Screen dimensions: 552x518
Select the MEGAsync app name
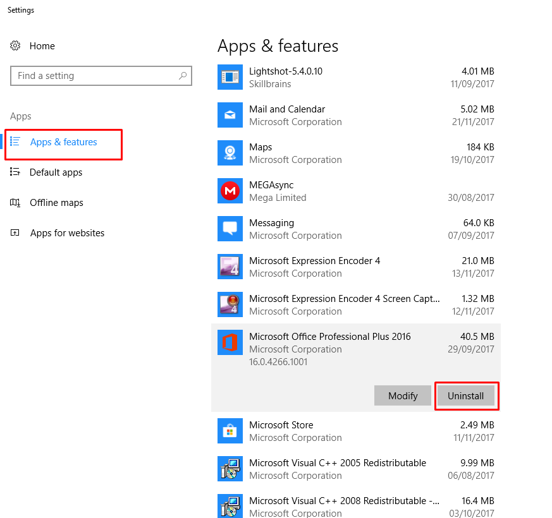point(271,185)
